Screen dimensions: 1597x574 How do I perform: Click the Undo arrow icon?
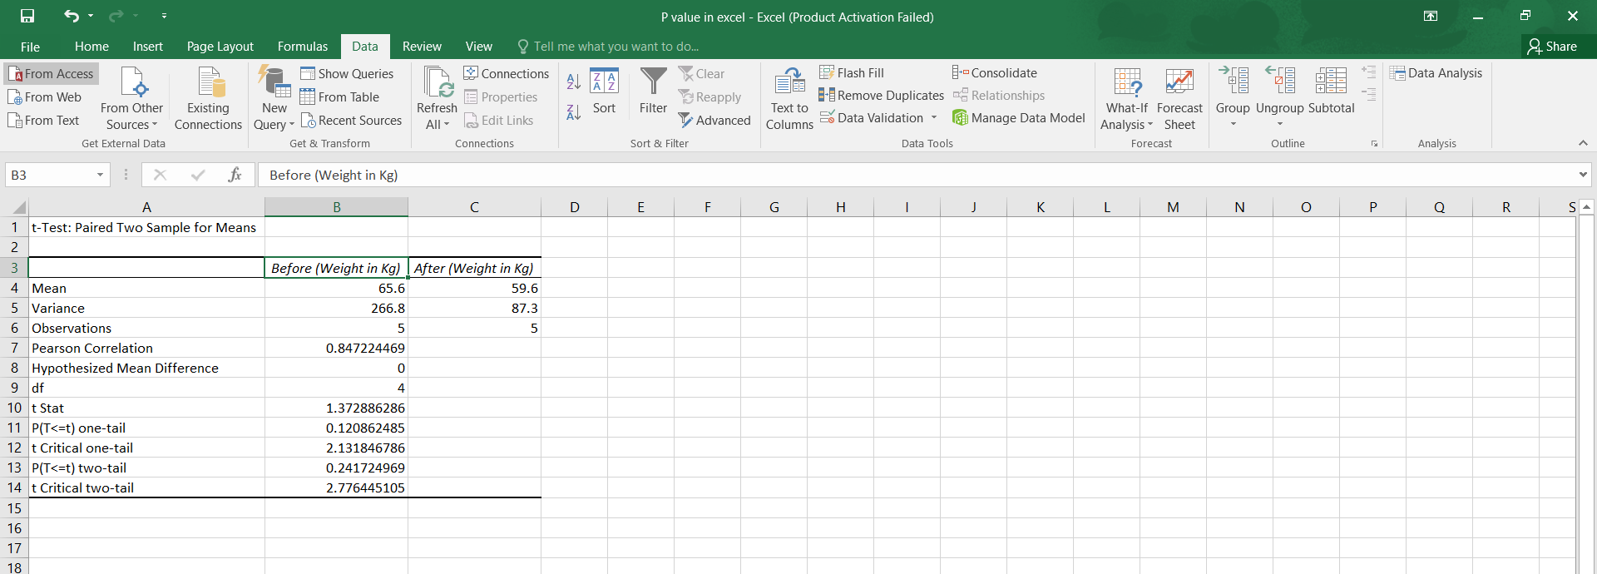(x=72, y=16)
